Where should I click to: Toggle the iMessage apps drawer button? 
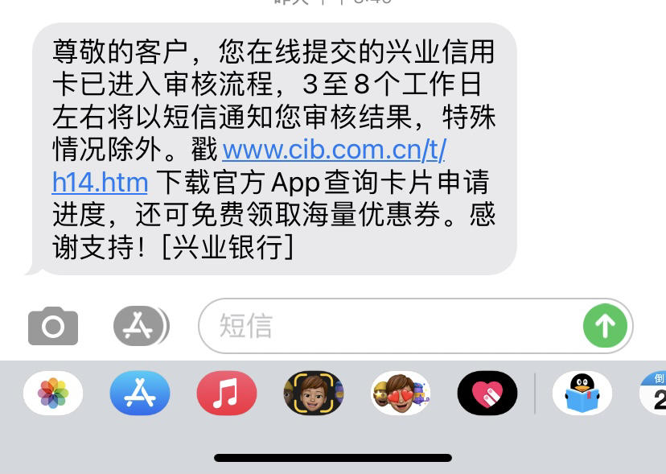tap(141, 326)
